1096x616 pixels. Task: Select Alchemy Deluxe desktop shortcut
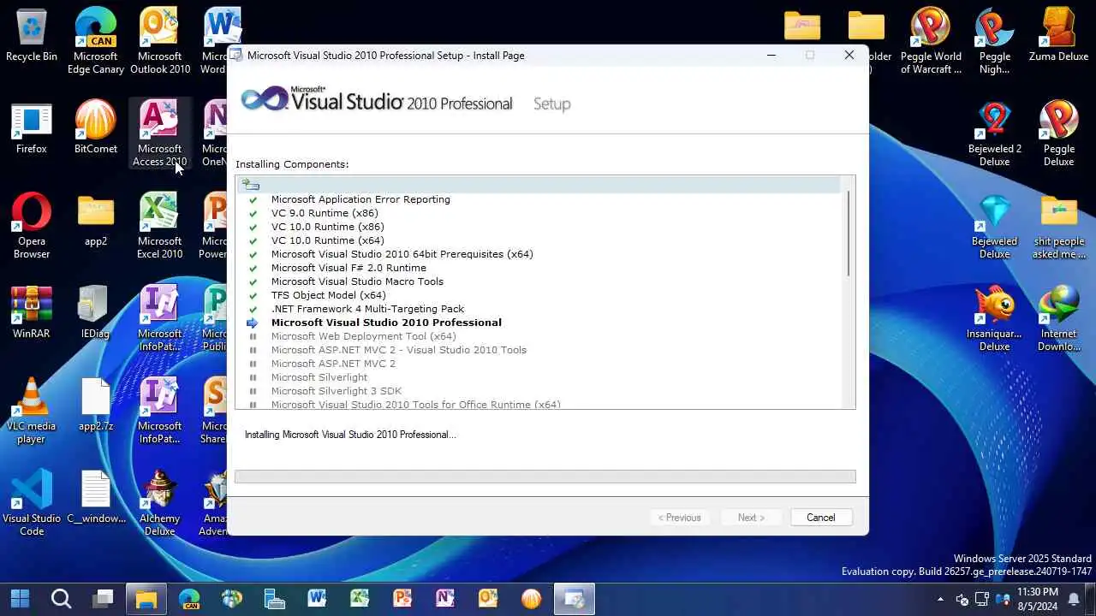tap(160, 503)
